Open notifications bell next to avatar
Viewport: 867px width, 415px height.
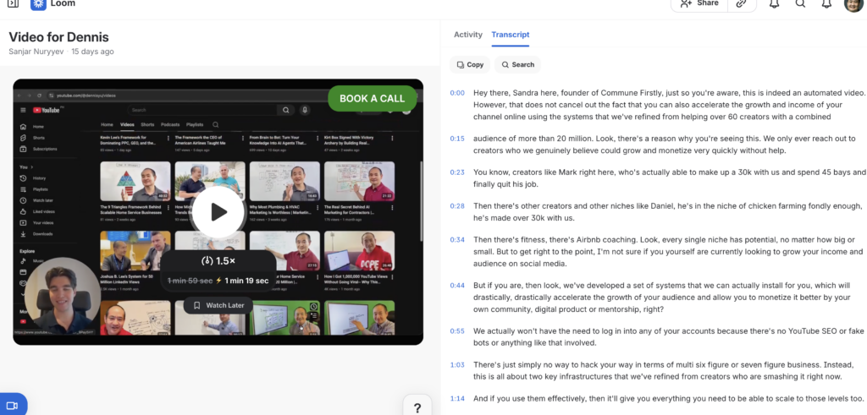click(827, 4)
